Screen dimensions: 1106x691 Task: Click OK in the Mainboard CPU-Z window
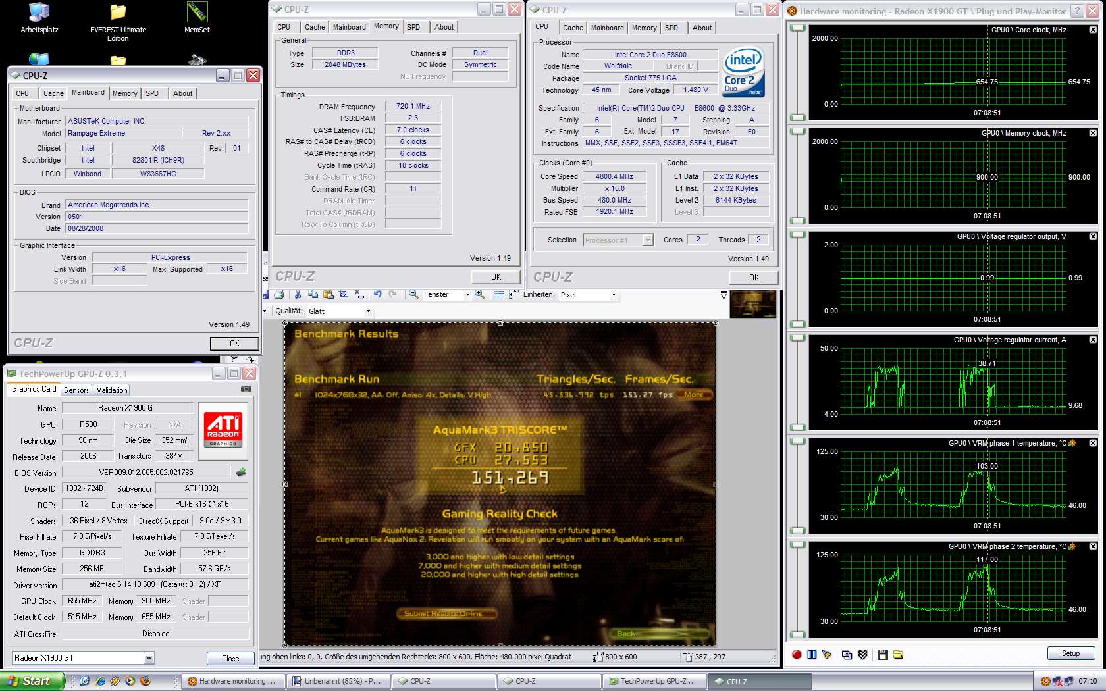point(234,343)
